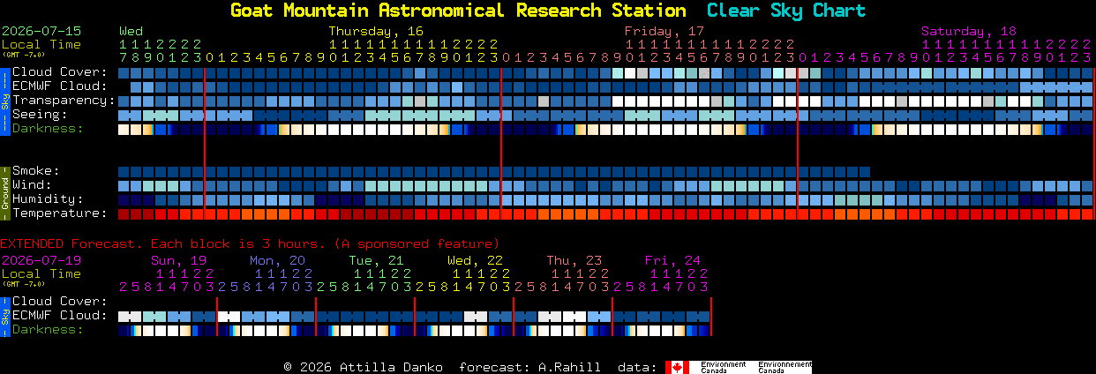Click the Tue, 21 day header
The height and width of the screenshot is (374, 1096).
pos(376,260)
